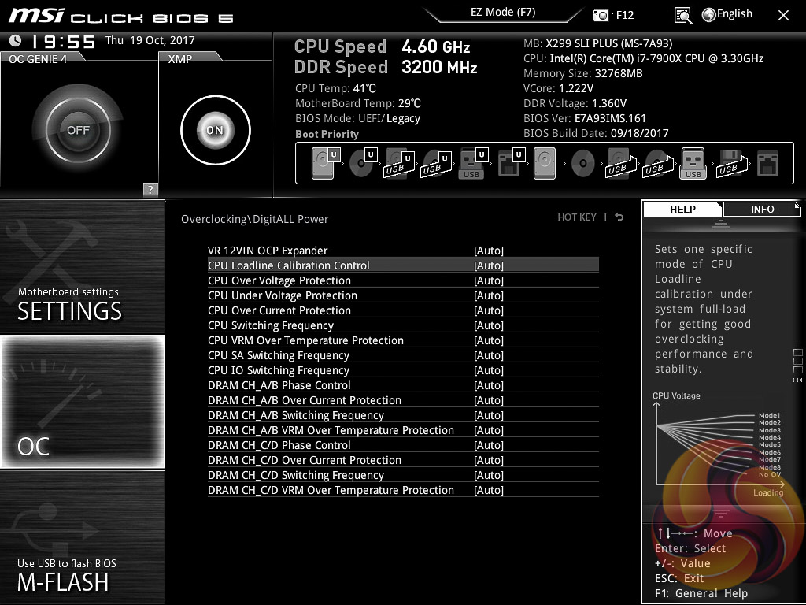Toggle the OC Genie 4 OFF knob
Screen dimensions: 806x605
78,130
